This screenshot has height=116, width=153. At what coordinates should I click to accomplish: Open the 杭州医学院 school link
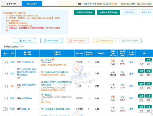tap(27, 98)
